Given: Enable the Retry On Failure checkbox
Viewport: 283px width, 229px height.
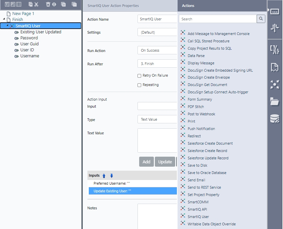Looking at the screenshot, I should coord(139,76).
